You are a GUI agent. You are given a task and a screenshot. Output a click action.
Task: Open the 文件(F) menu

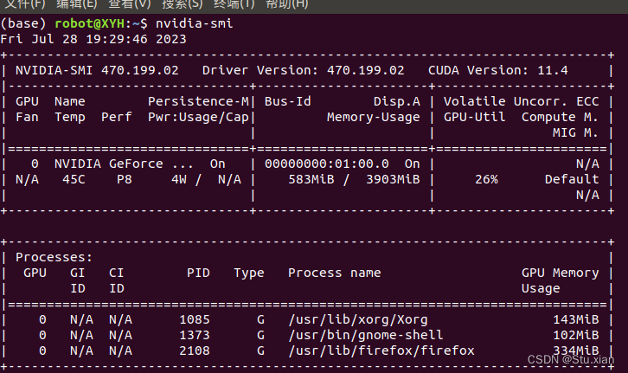[x=24, y=4]
